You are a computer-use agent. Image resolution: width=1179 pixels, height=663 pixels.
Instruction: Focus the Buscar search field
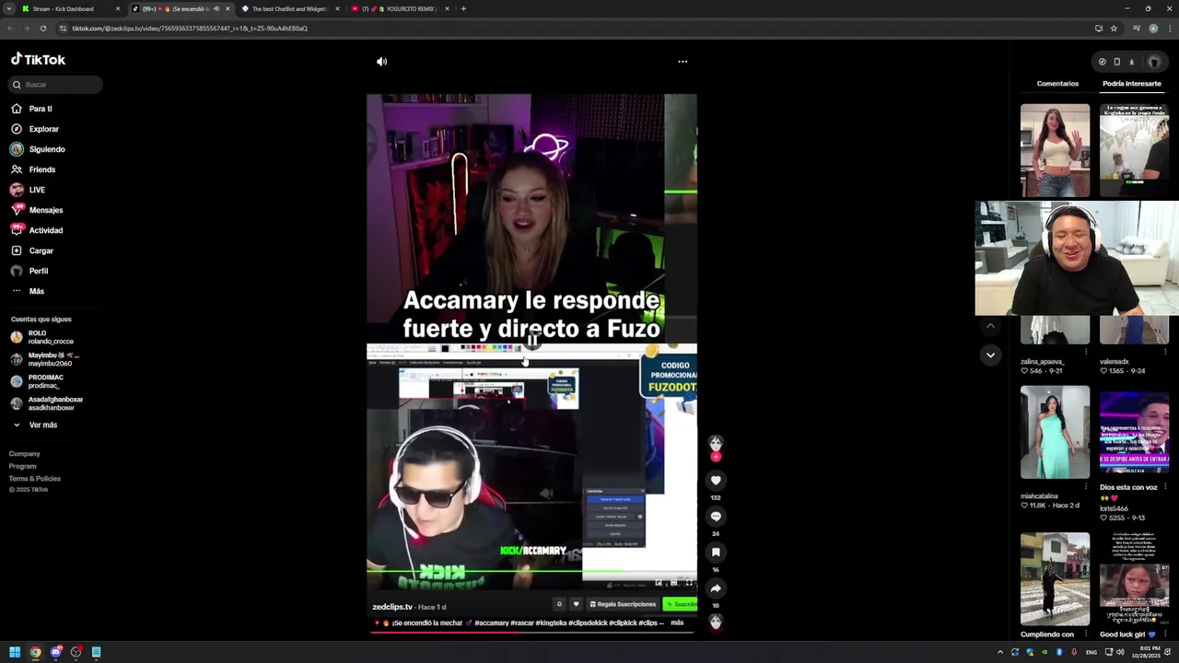[56, 85]
